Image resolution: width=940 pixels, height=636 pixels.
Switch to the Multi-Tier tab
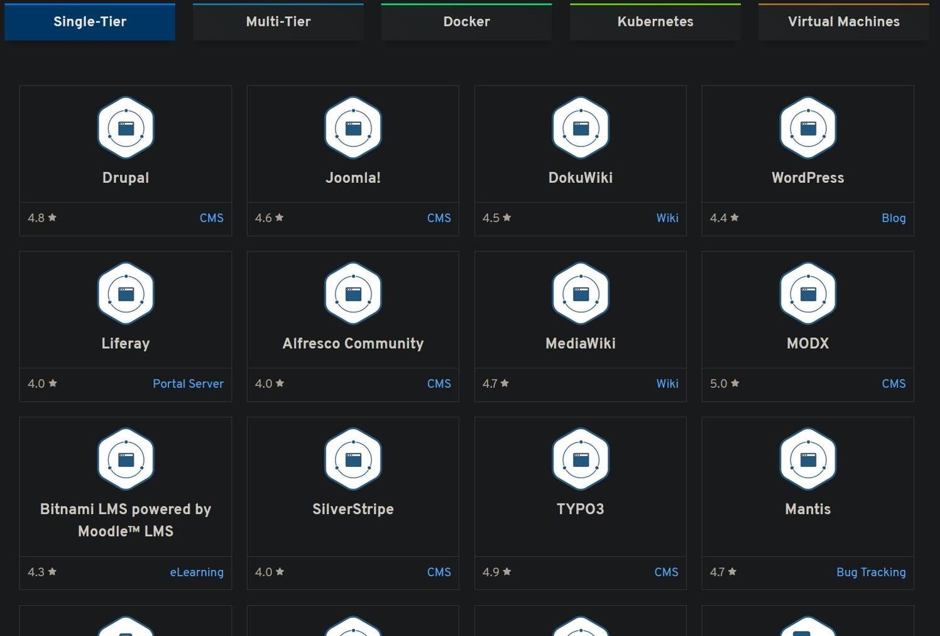click(278, 21)
